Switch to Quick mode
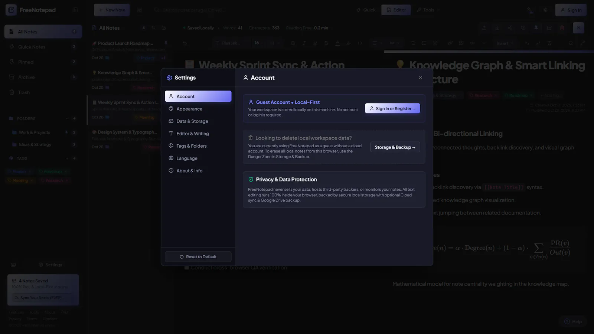Viewport: 594px width, 334px height. (x=366, y=10)
